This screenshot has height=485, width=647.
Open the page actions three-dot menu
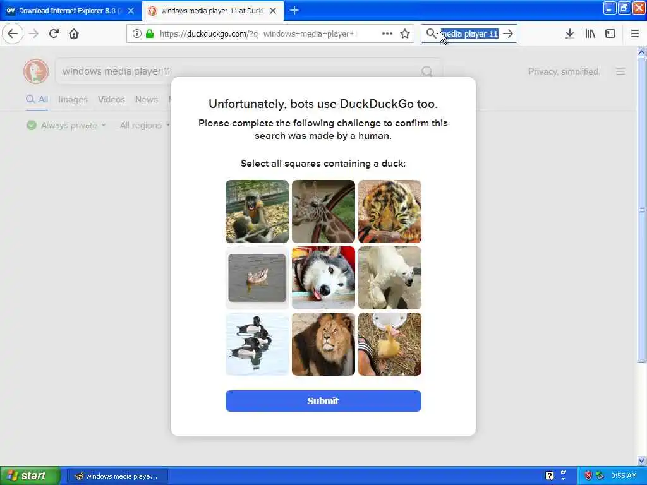pyautogui.click(x=387, y=33)
